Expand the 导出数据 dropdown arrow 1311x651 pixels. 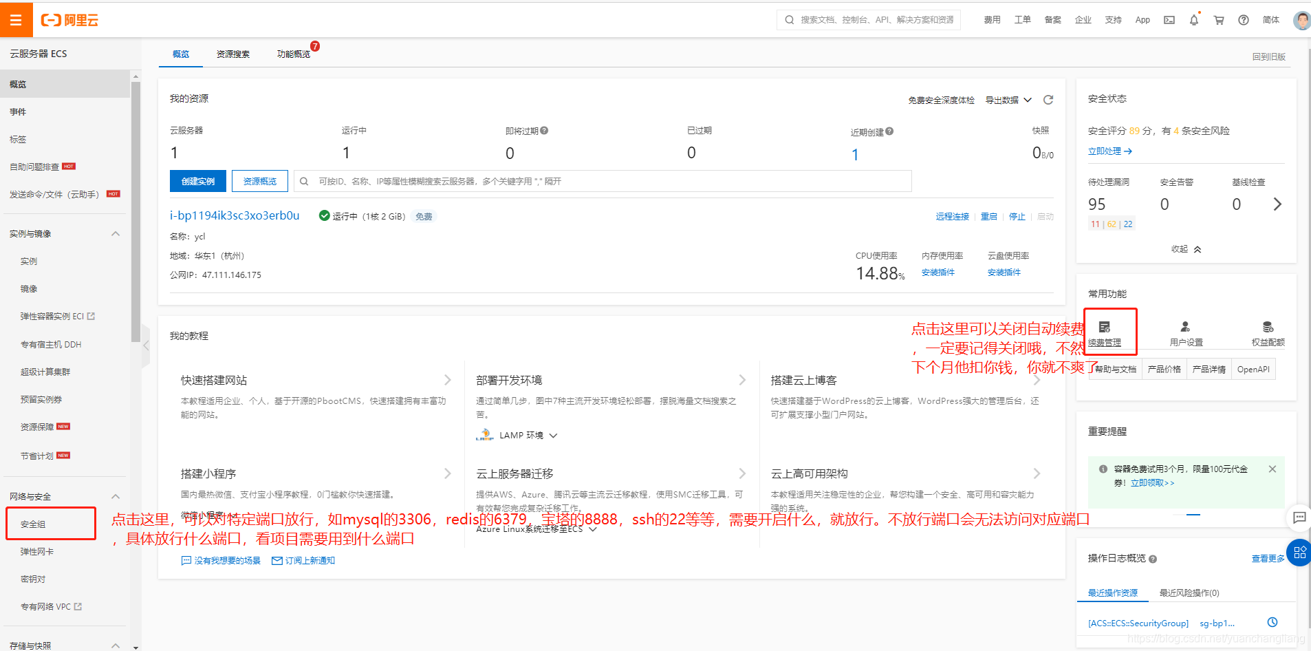(x=1028, y=99)
